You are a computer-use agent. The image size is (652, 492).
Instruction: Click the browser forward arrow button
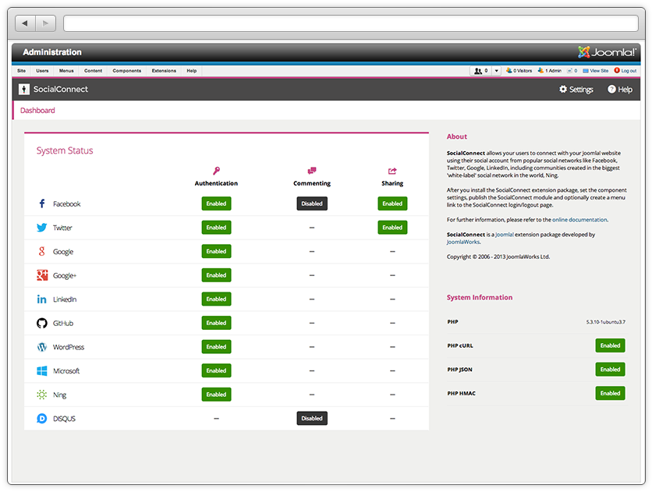46,23
